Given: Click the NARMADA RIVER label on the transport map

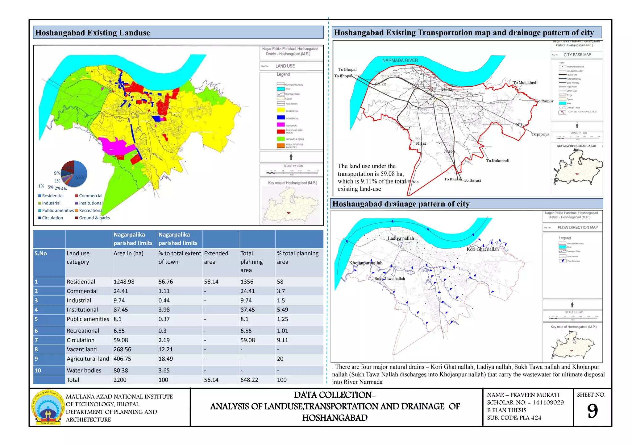Looking at the screenshot, I should coord(400,60).
